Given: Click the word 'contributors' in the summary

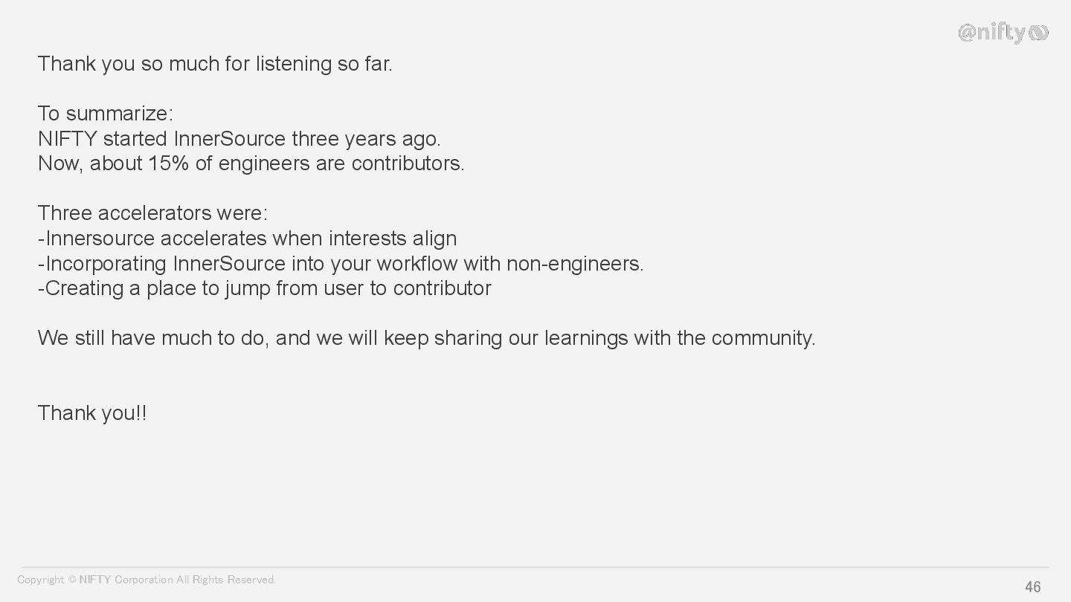Looking at the screenshot, I should click(405, 164).
